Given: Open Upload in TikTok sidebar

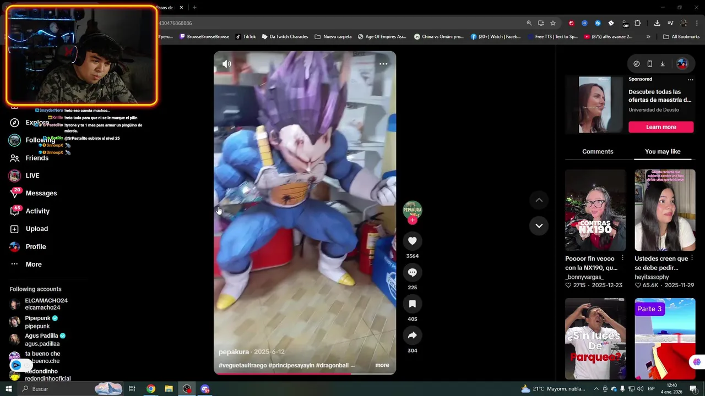Looking at the screenshot, I should pos(29,229).
